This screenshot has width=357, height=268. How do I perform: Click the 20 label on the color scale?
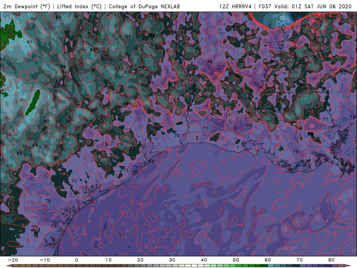[x=140, y=260]
